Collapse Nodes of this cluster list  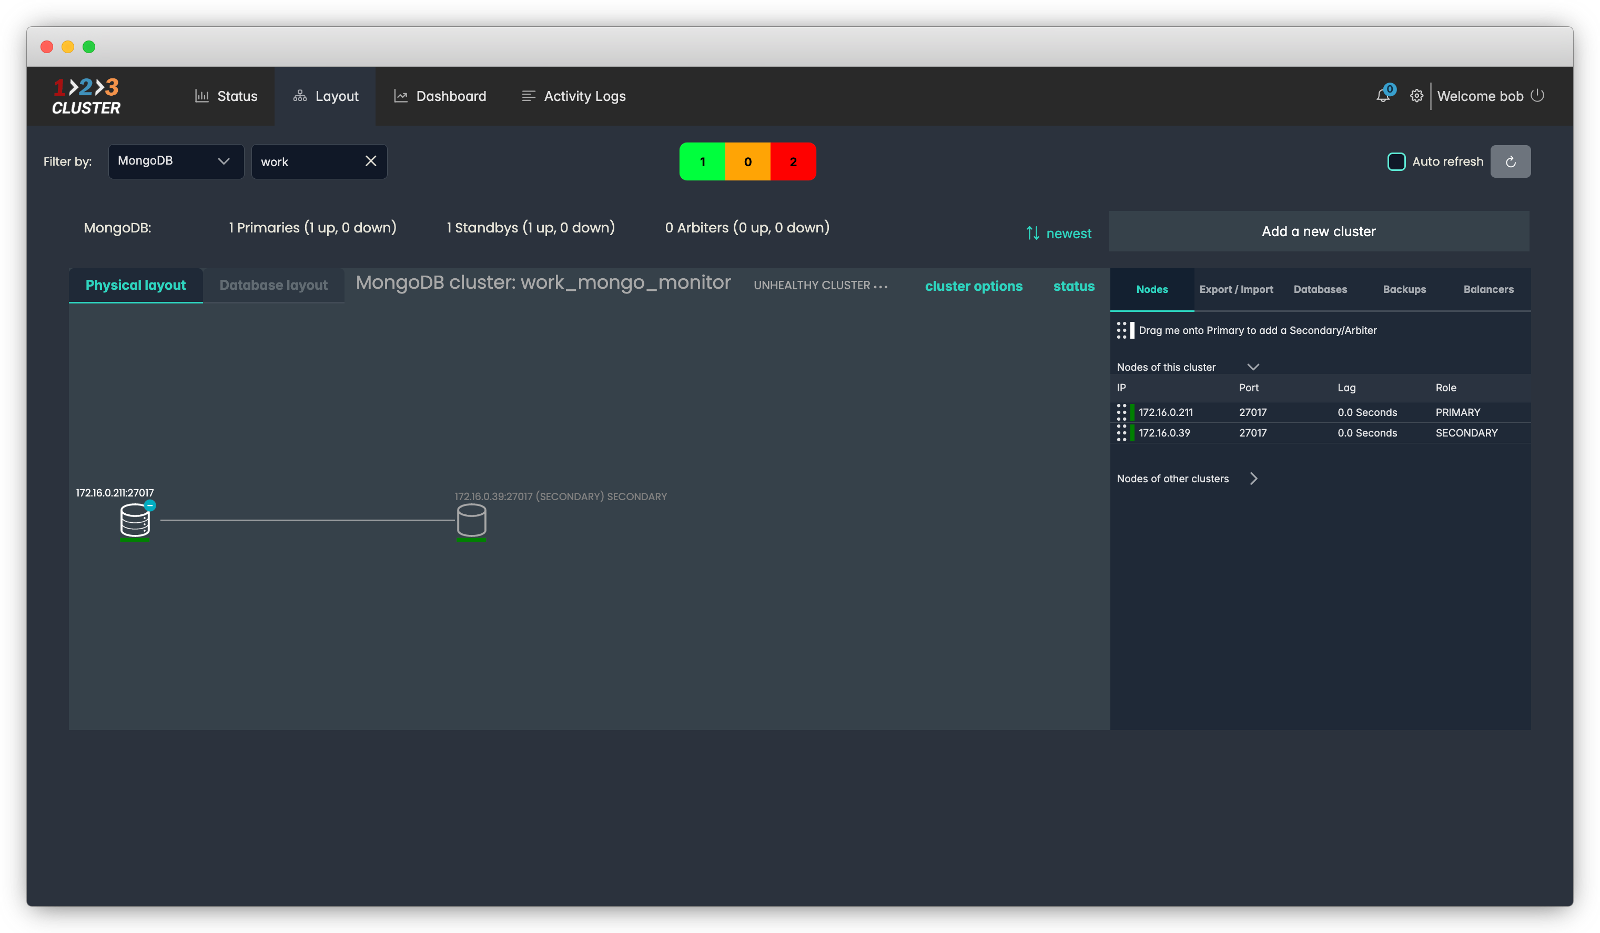(x=1253, y=367)
